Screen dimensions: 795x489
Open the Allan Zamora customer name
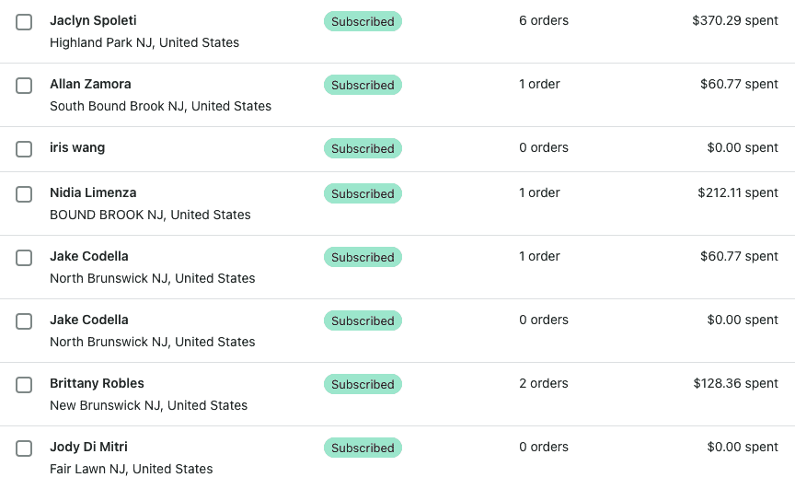tap(90, 84)
